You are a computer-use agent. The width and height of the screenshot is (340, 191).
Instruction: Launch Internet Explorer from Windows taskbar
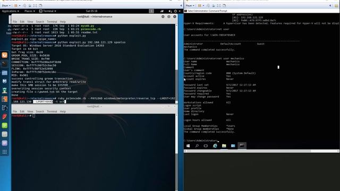click(x=215, y=146)
